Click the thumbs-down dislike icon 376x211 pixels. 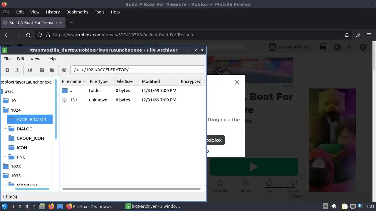293,183
